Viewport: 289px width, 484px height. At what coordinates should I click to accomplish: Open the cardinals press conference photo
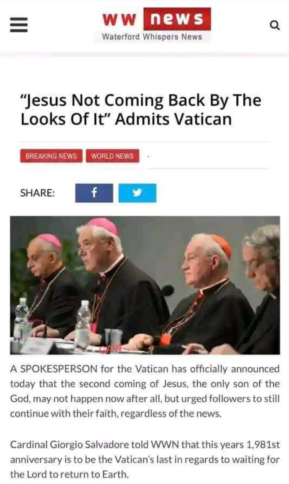[x=145, y=285]
